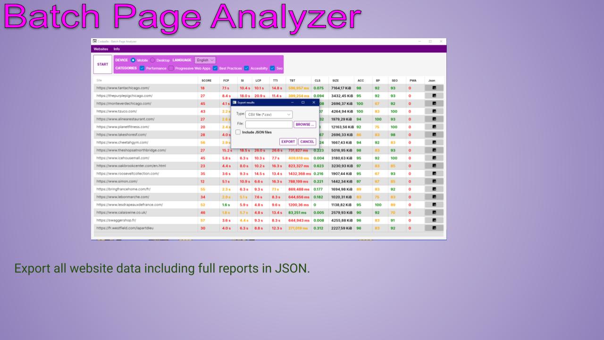This screenshot has width=604, height=340.
Task: Open Json report for monteverdechicago.com row
Action: [x=434, y=103]
